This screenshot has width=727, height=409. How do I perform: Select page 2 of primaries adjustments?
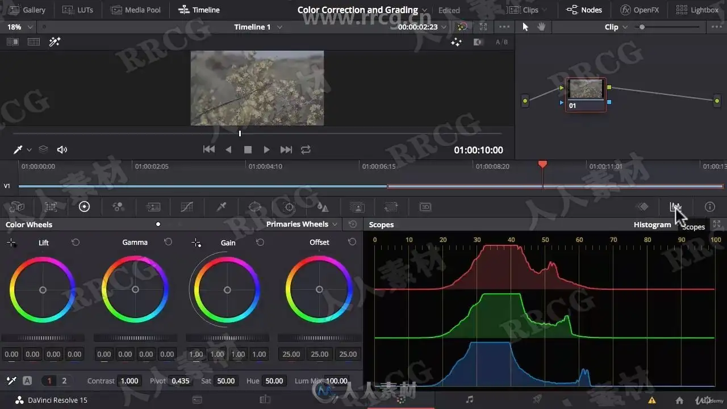[64, 381]
